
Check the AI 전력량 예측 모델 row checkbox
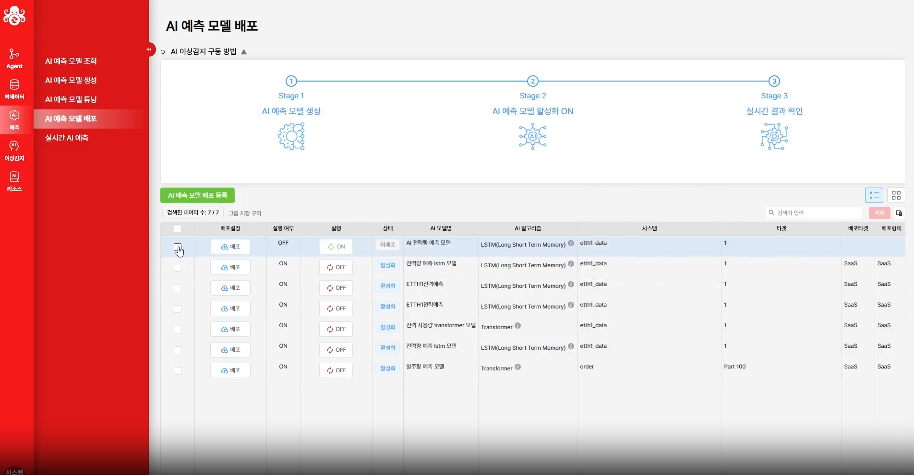tap(178, 247)
